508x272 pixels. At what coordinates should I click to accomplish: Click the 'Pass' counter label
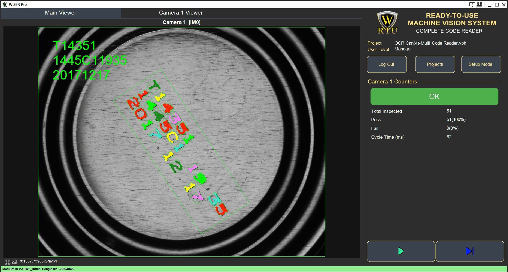tap(376, 120)
